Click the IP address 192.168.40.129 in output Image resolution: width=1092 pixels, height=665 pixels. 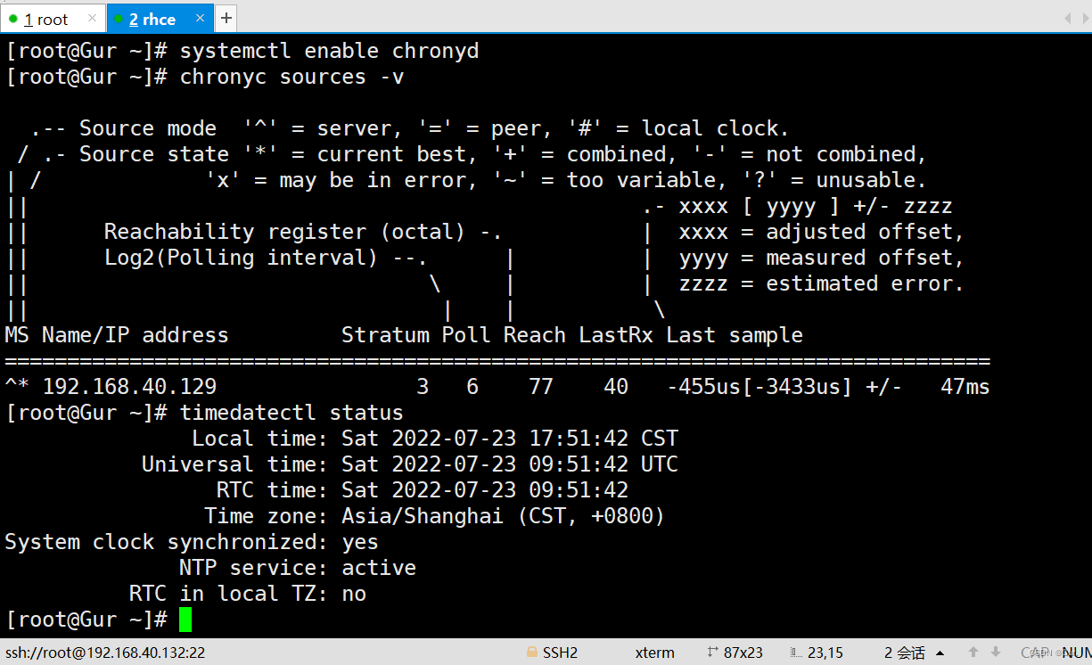[129, 387]
